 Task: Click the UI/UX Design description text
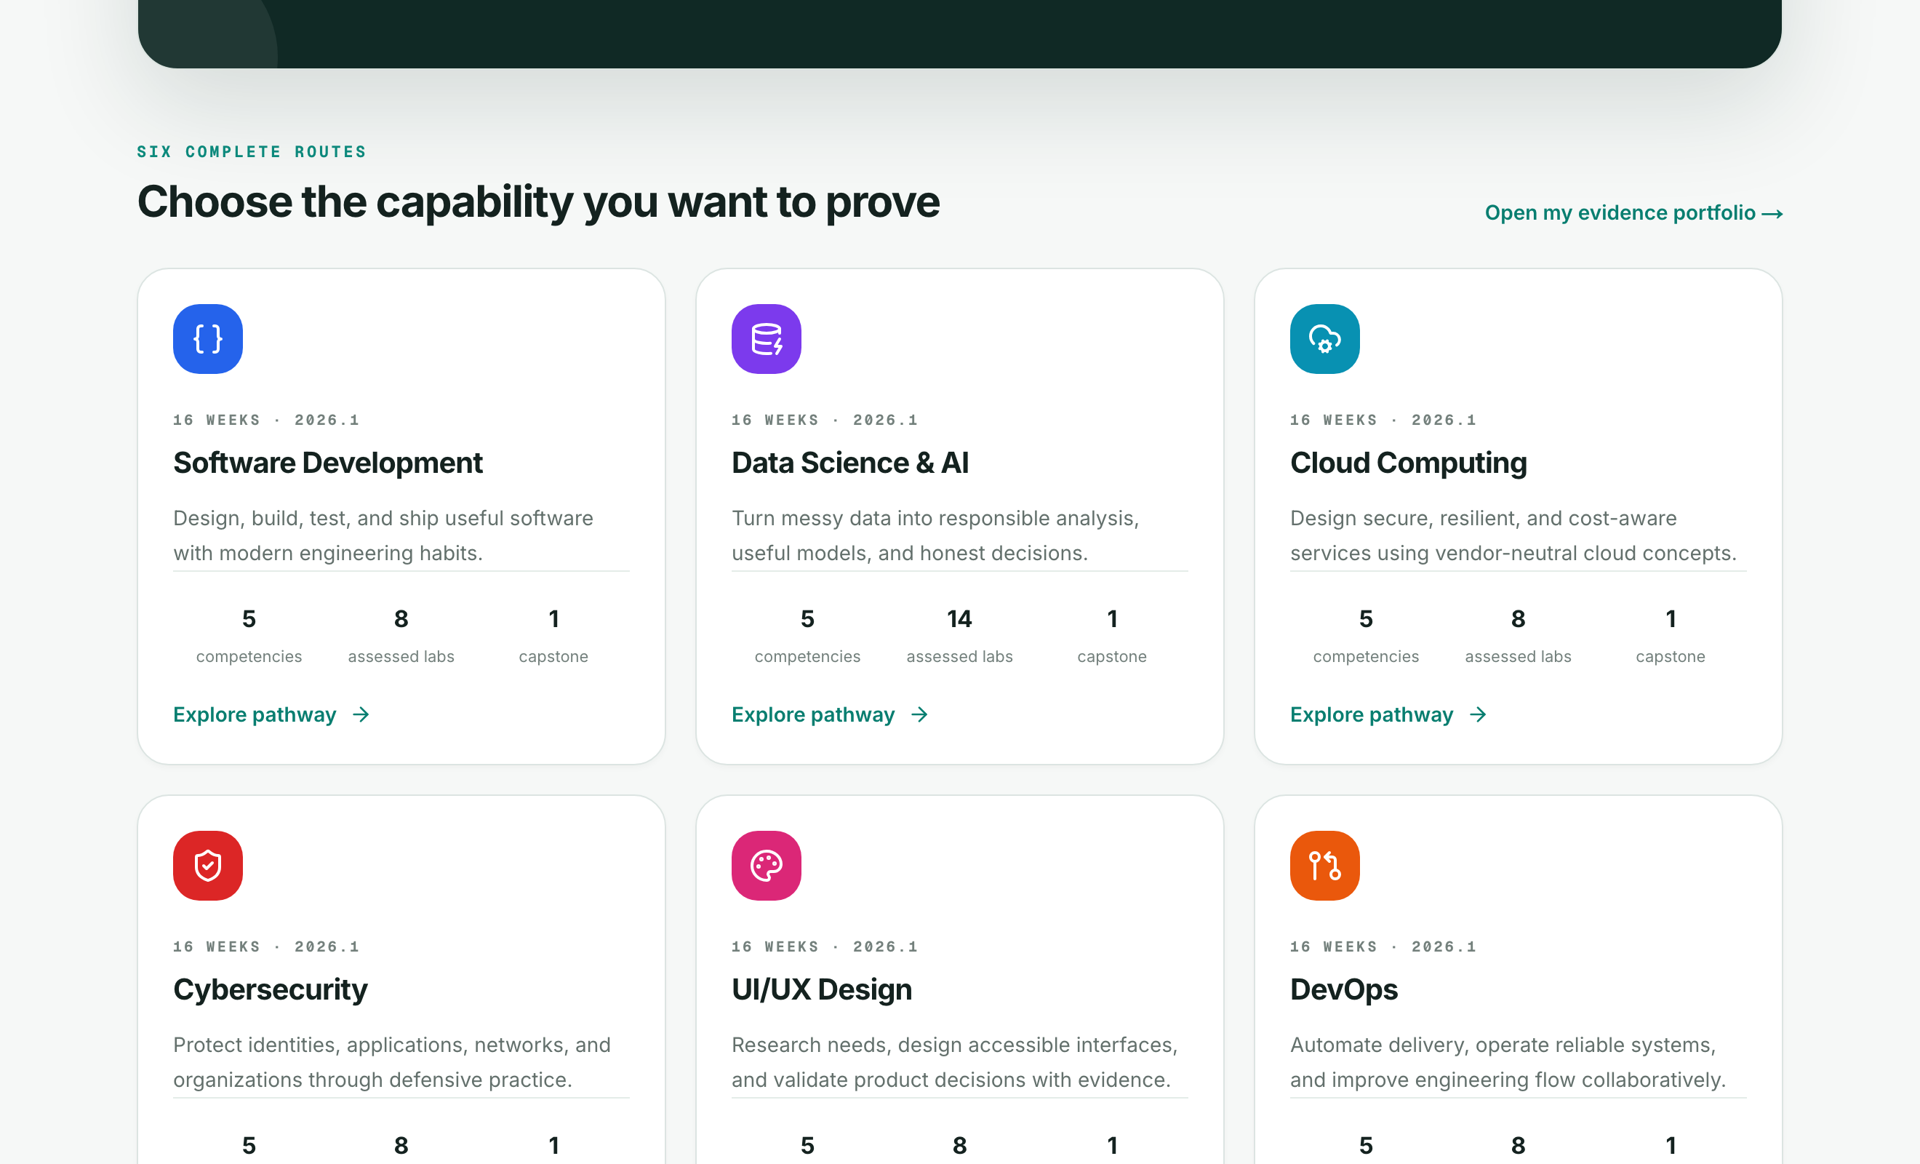[954, 1062]
